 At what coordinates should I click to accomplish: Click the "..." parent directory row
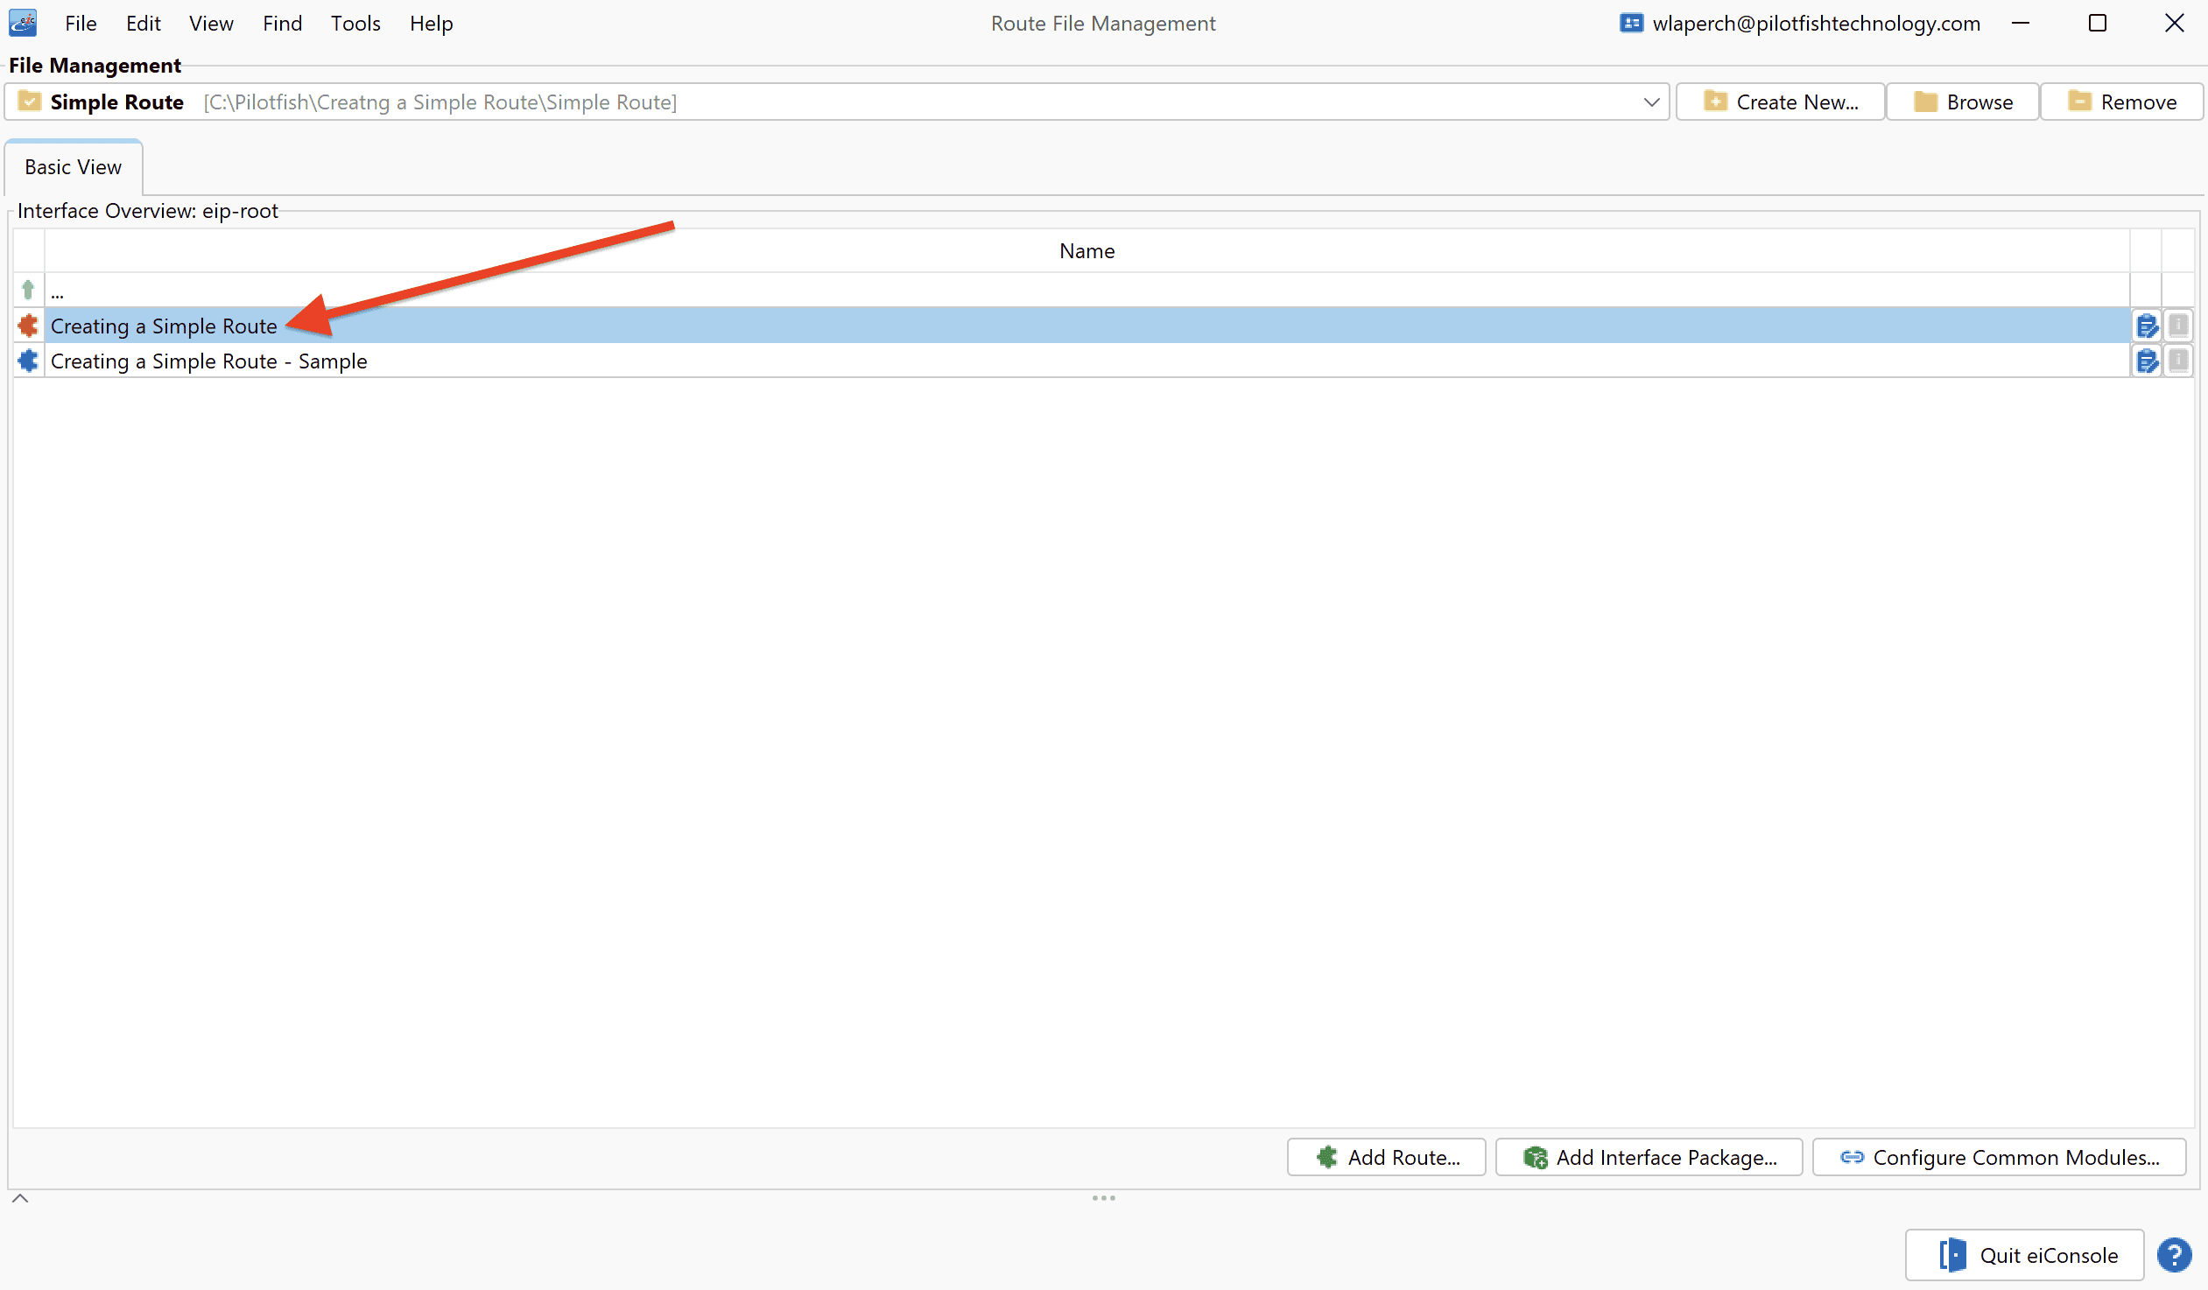coord(1086,290)
